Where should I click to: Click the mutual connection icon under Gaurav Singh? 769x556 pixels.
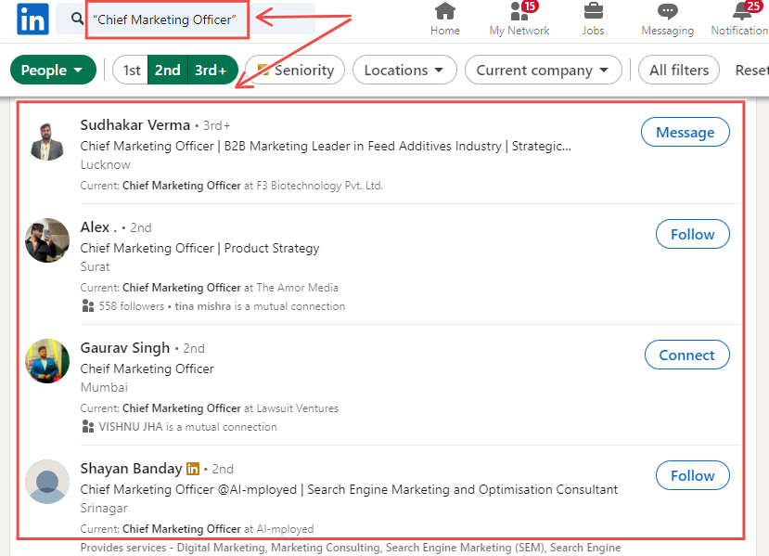tap(88, 427)
